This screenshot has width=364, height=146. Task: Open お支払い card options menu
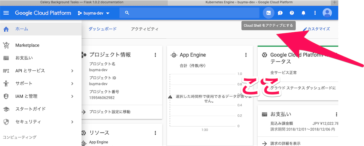[x=336, y=114]
